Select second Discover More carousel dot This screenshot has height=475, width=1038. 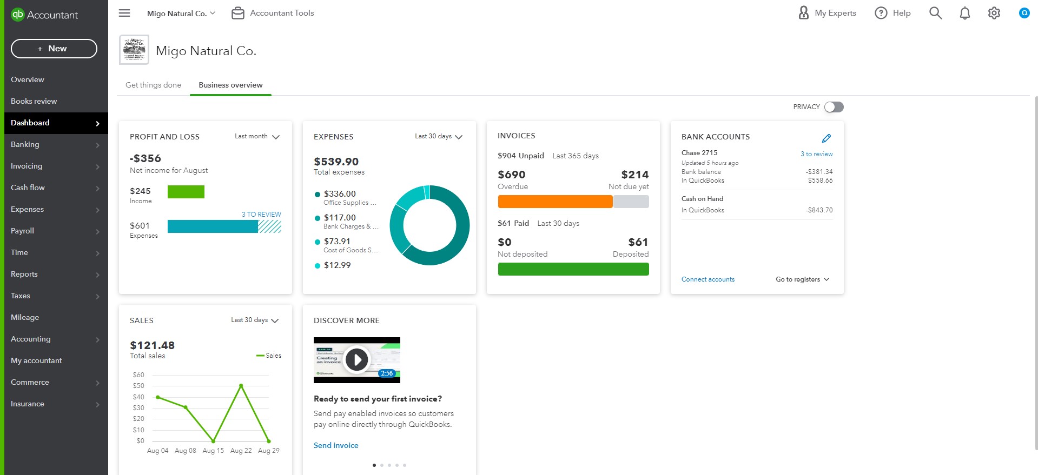coord(382,465)
